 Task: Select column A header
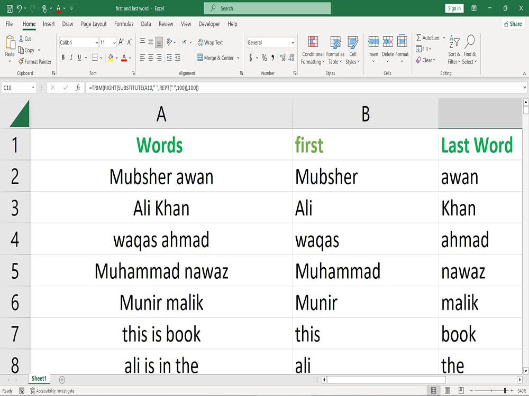point(161,114)
